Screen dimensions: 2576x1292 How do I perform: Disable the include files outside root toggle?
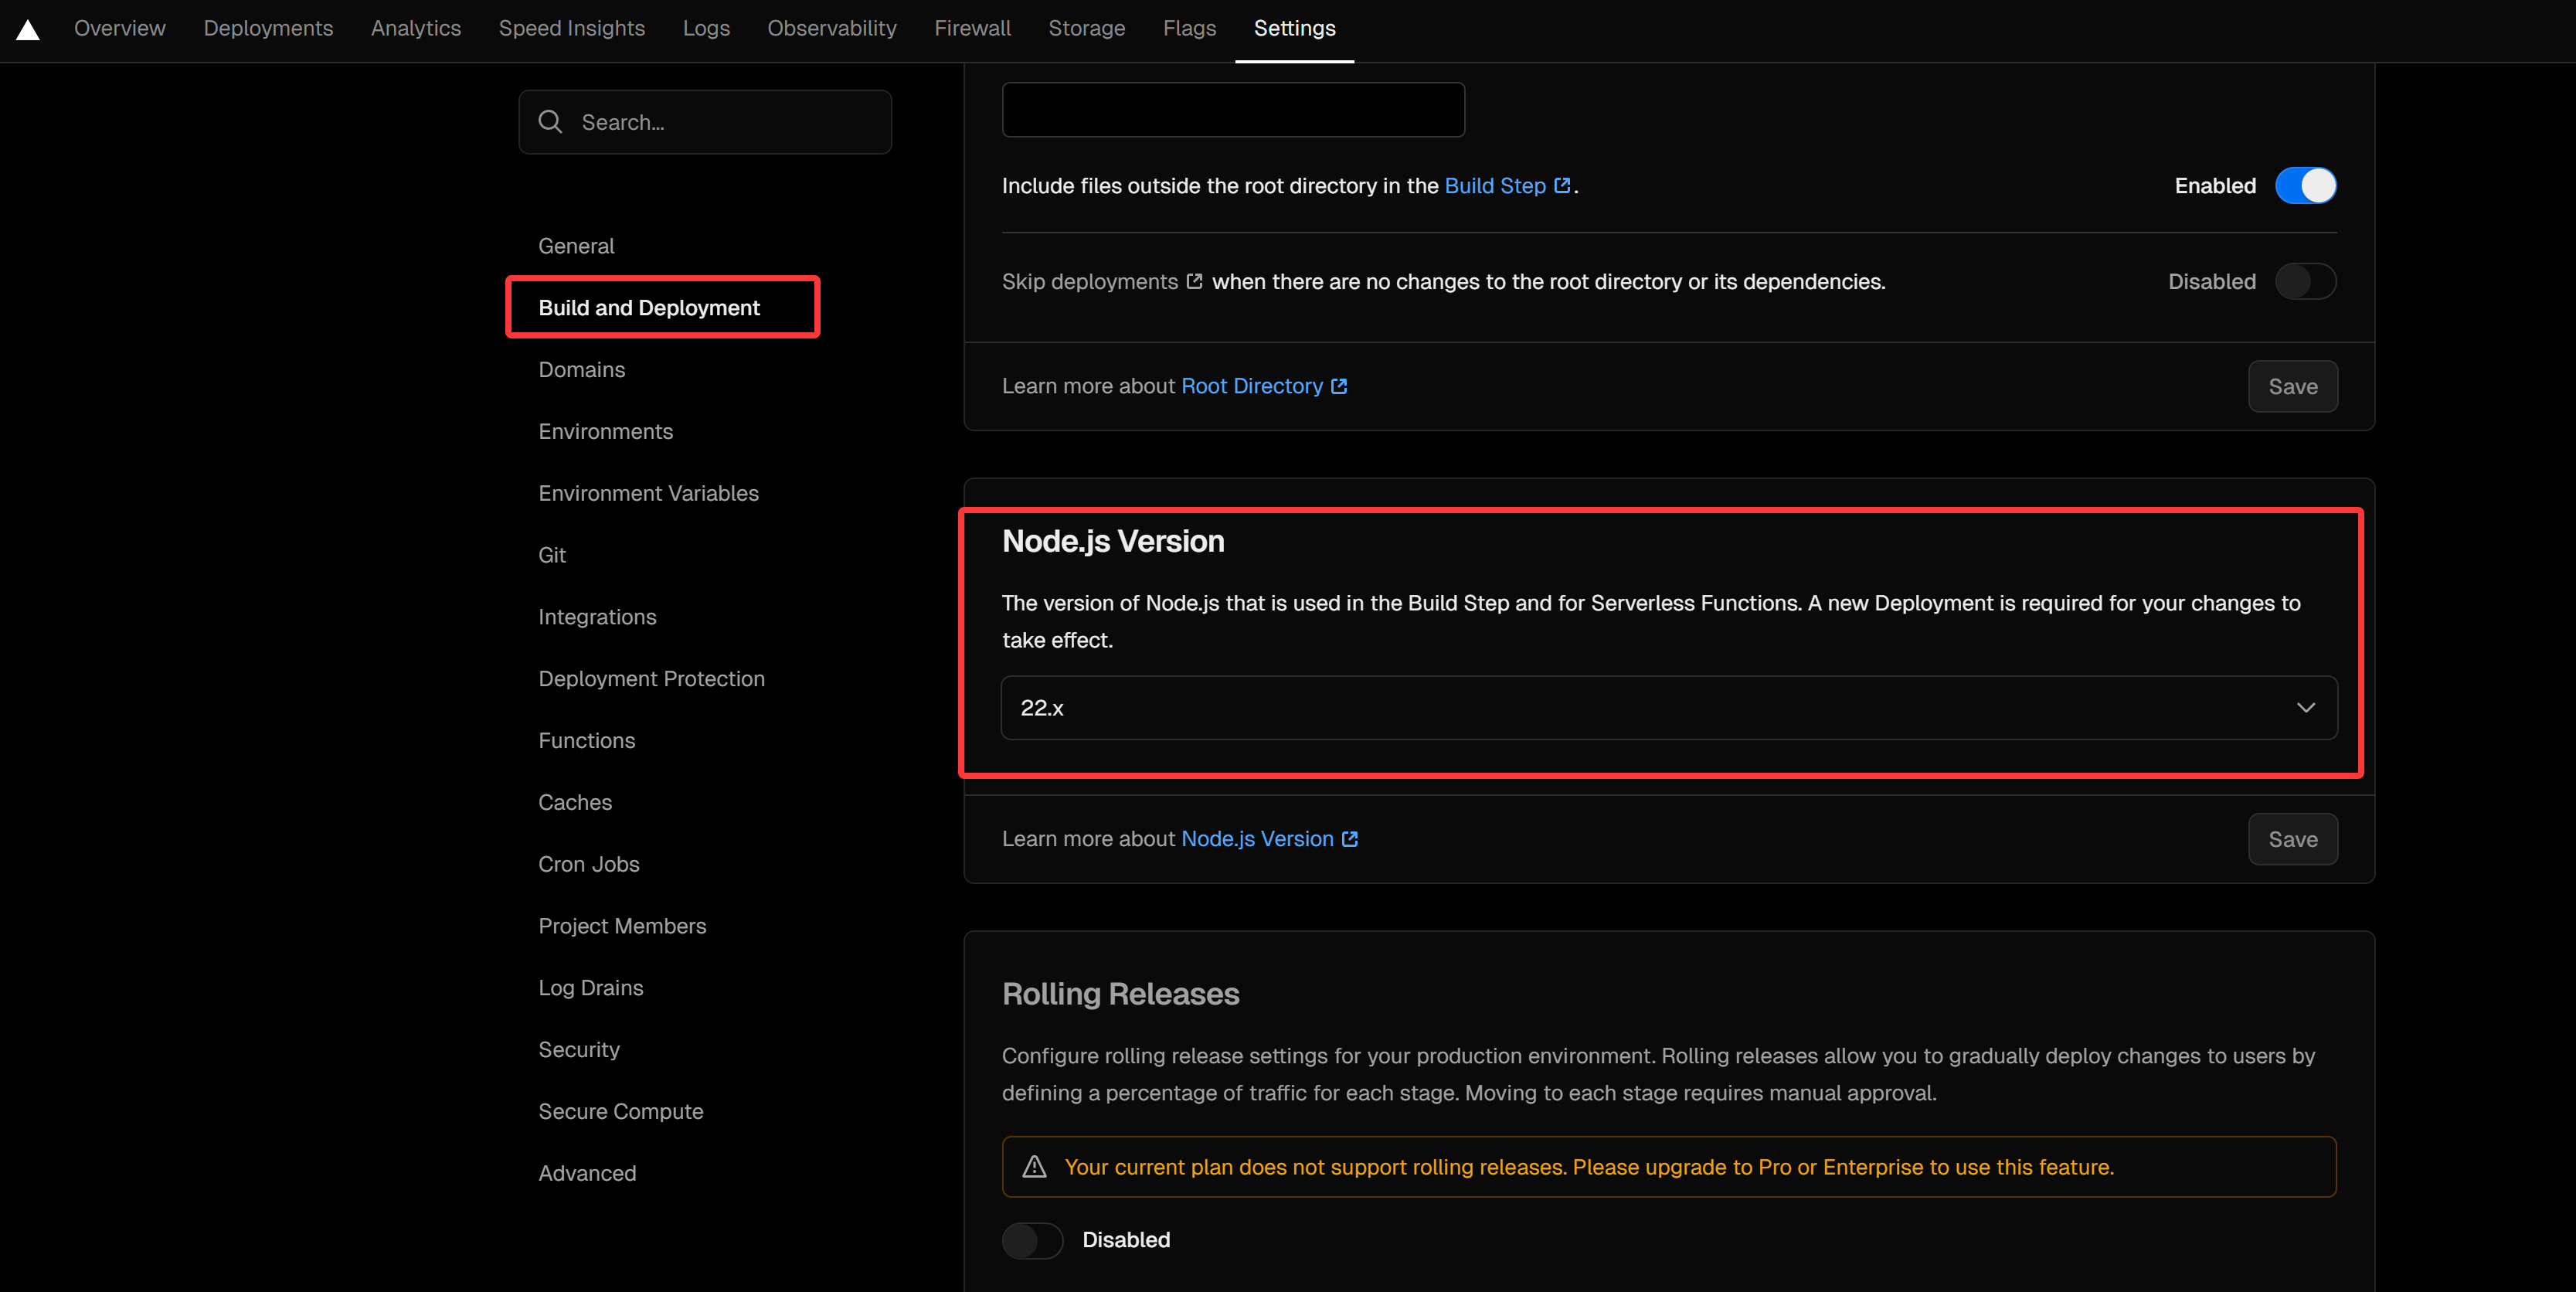[x=2305, y=186]
